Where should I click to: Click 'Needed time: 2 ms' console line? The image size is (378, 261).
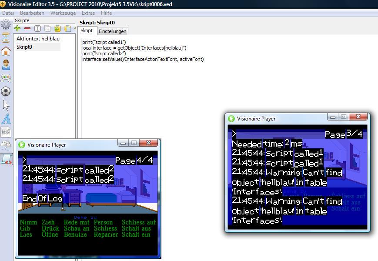point(267,144)
